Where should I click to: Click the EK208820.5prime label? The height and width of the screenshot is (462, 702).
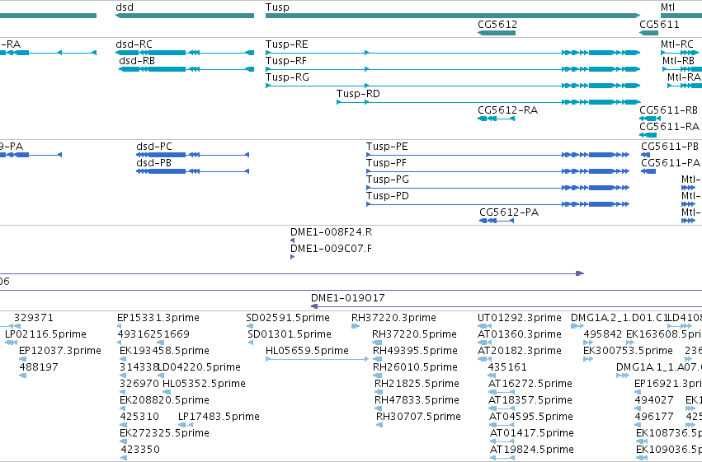pyautogui.click(x=164, y=401)
